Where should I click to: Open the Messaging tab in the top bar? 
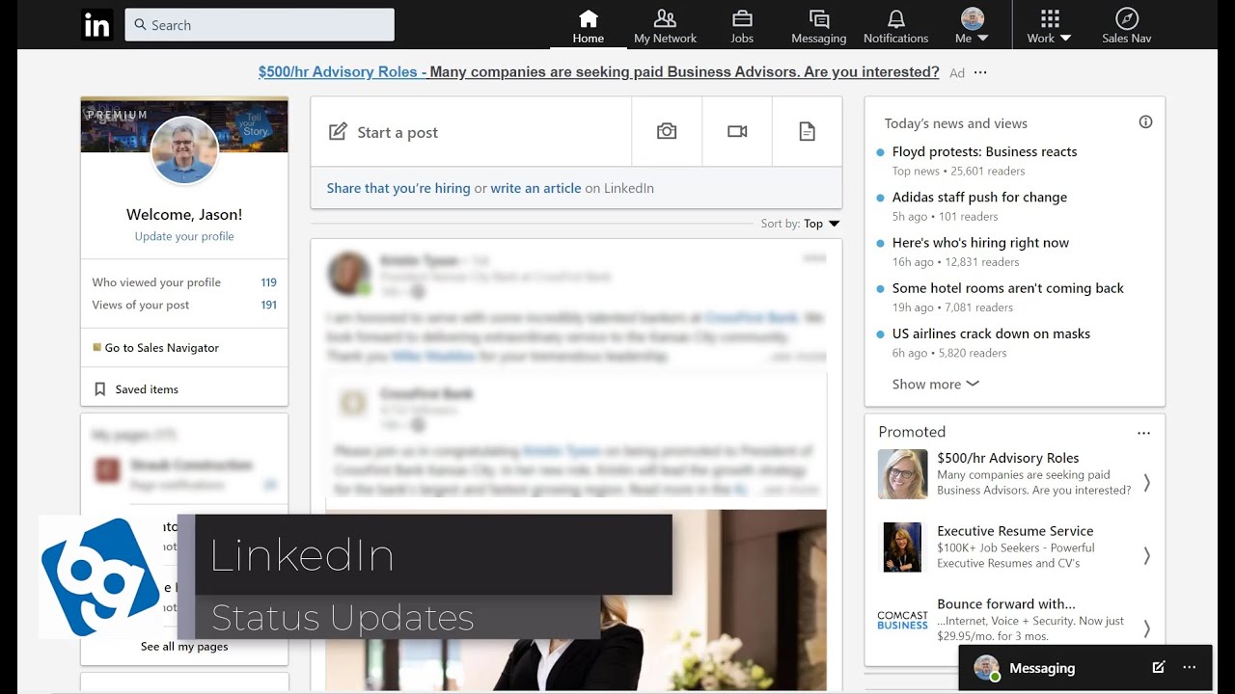pyautogui.click(x=818, y=26)
